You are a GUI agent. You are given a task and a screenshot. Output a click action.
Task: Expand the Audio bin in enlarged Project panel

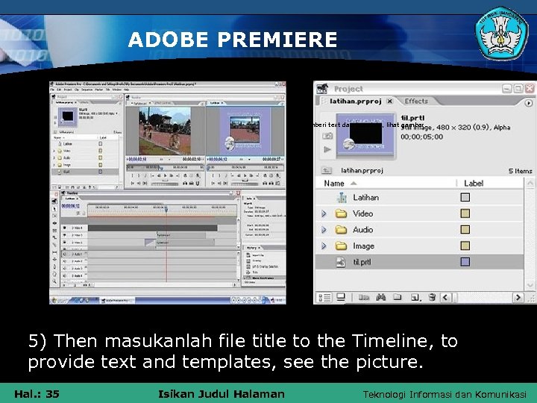pos(324,230)
